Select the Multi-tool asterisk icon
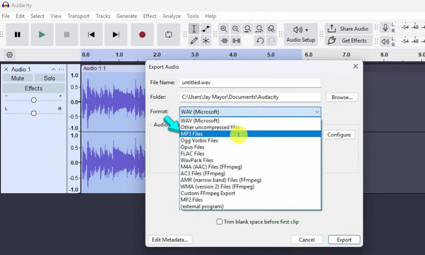 pos(206,41)
